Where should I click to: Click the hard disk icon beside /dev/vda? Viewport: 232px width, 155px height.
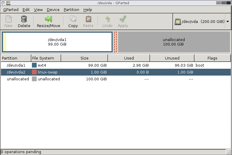pyautogui.click(x=178, y=22)
